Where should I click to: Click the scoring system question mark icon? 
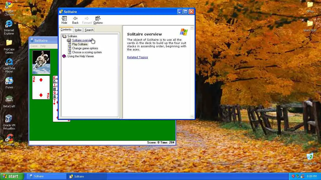coord(69,52)
